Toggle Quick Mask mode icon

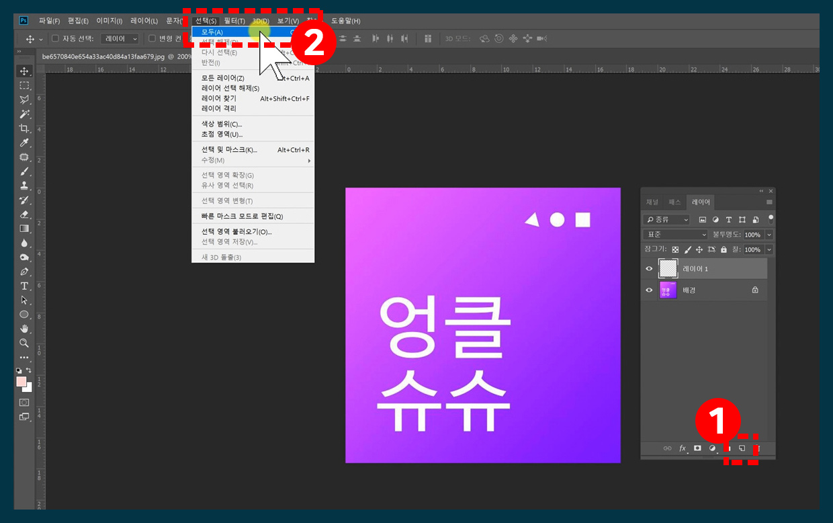click(x=24, y=403)
